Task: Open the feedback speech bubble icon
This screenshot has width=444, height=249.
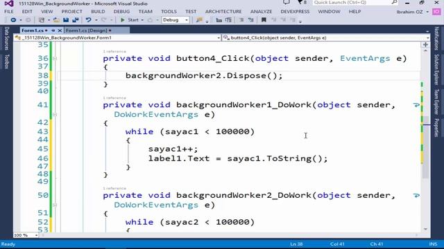Action: pos(287,3)
